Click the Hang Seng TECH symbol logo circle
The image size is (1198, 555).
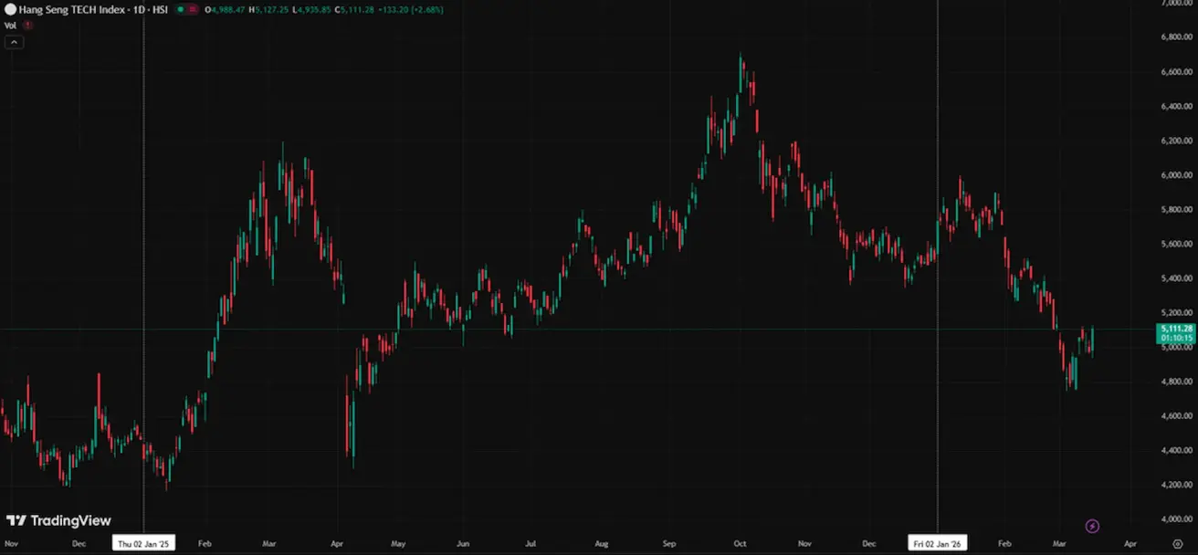coord(10,9)
